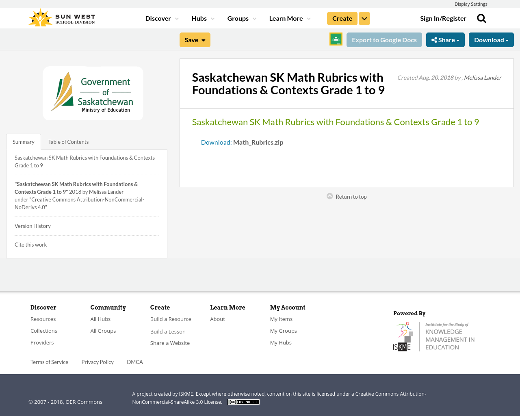Open the Create menu chevron
Image resolution: width=520 pixels, height=416 pixels.
point(364,17)
